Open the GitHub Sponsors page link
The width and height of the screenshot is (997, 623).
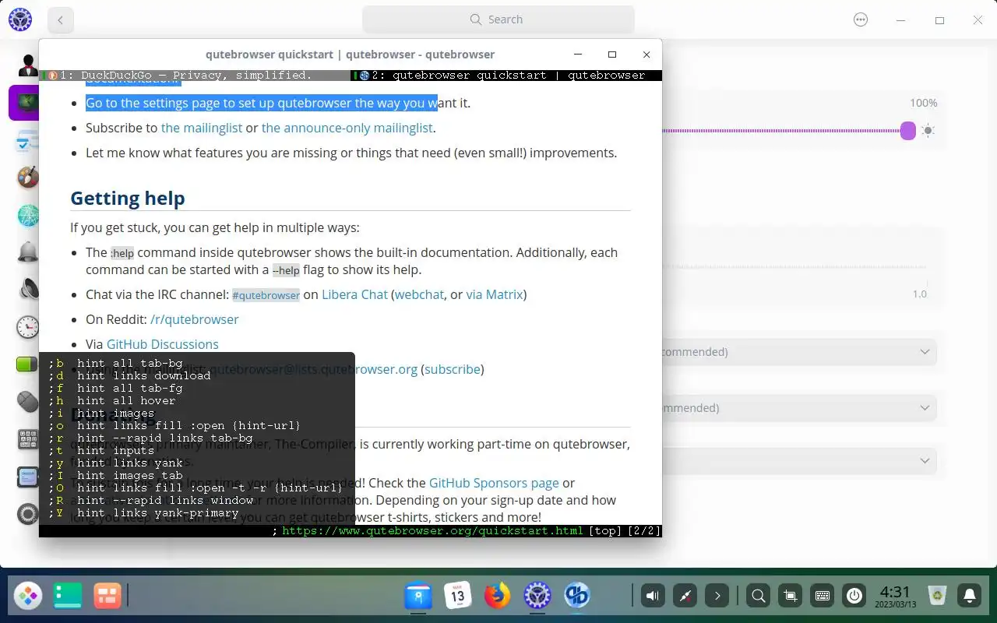tap(494, 483)
